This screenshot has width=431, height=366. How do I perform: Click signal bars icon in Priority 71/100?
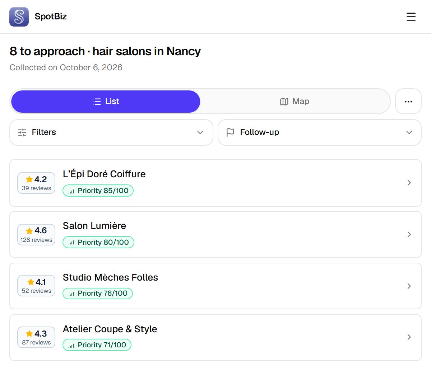[71, 346]
